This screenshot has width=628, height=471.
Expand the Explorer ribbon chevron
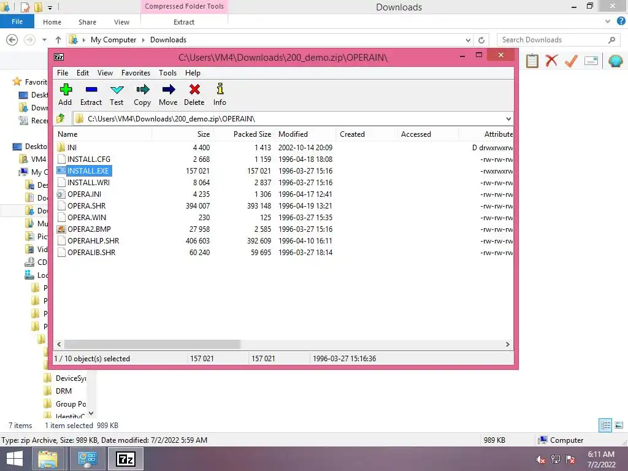pos(608,21)
